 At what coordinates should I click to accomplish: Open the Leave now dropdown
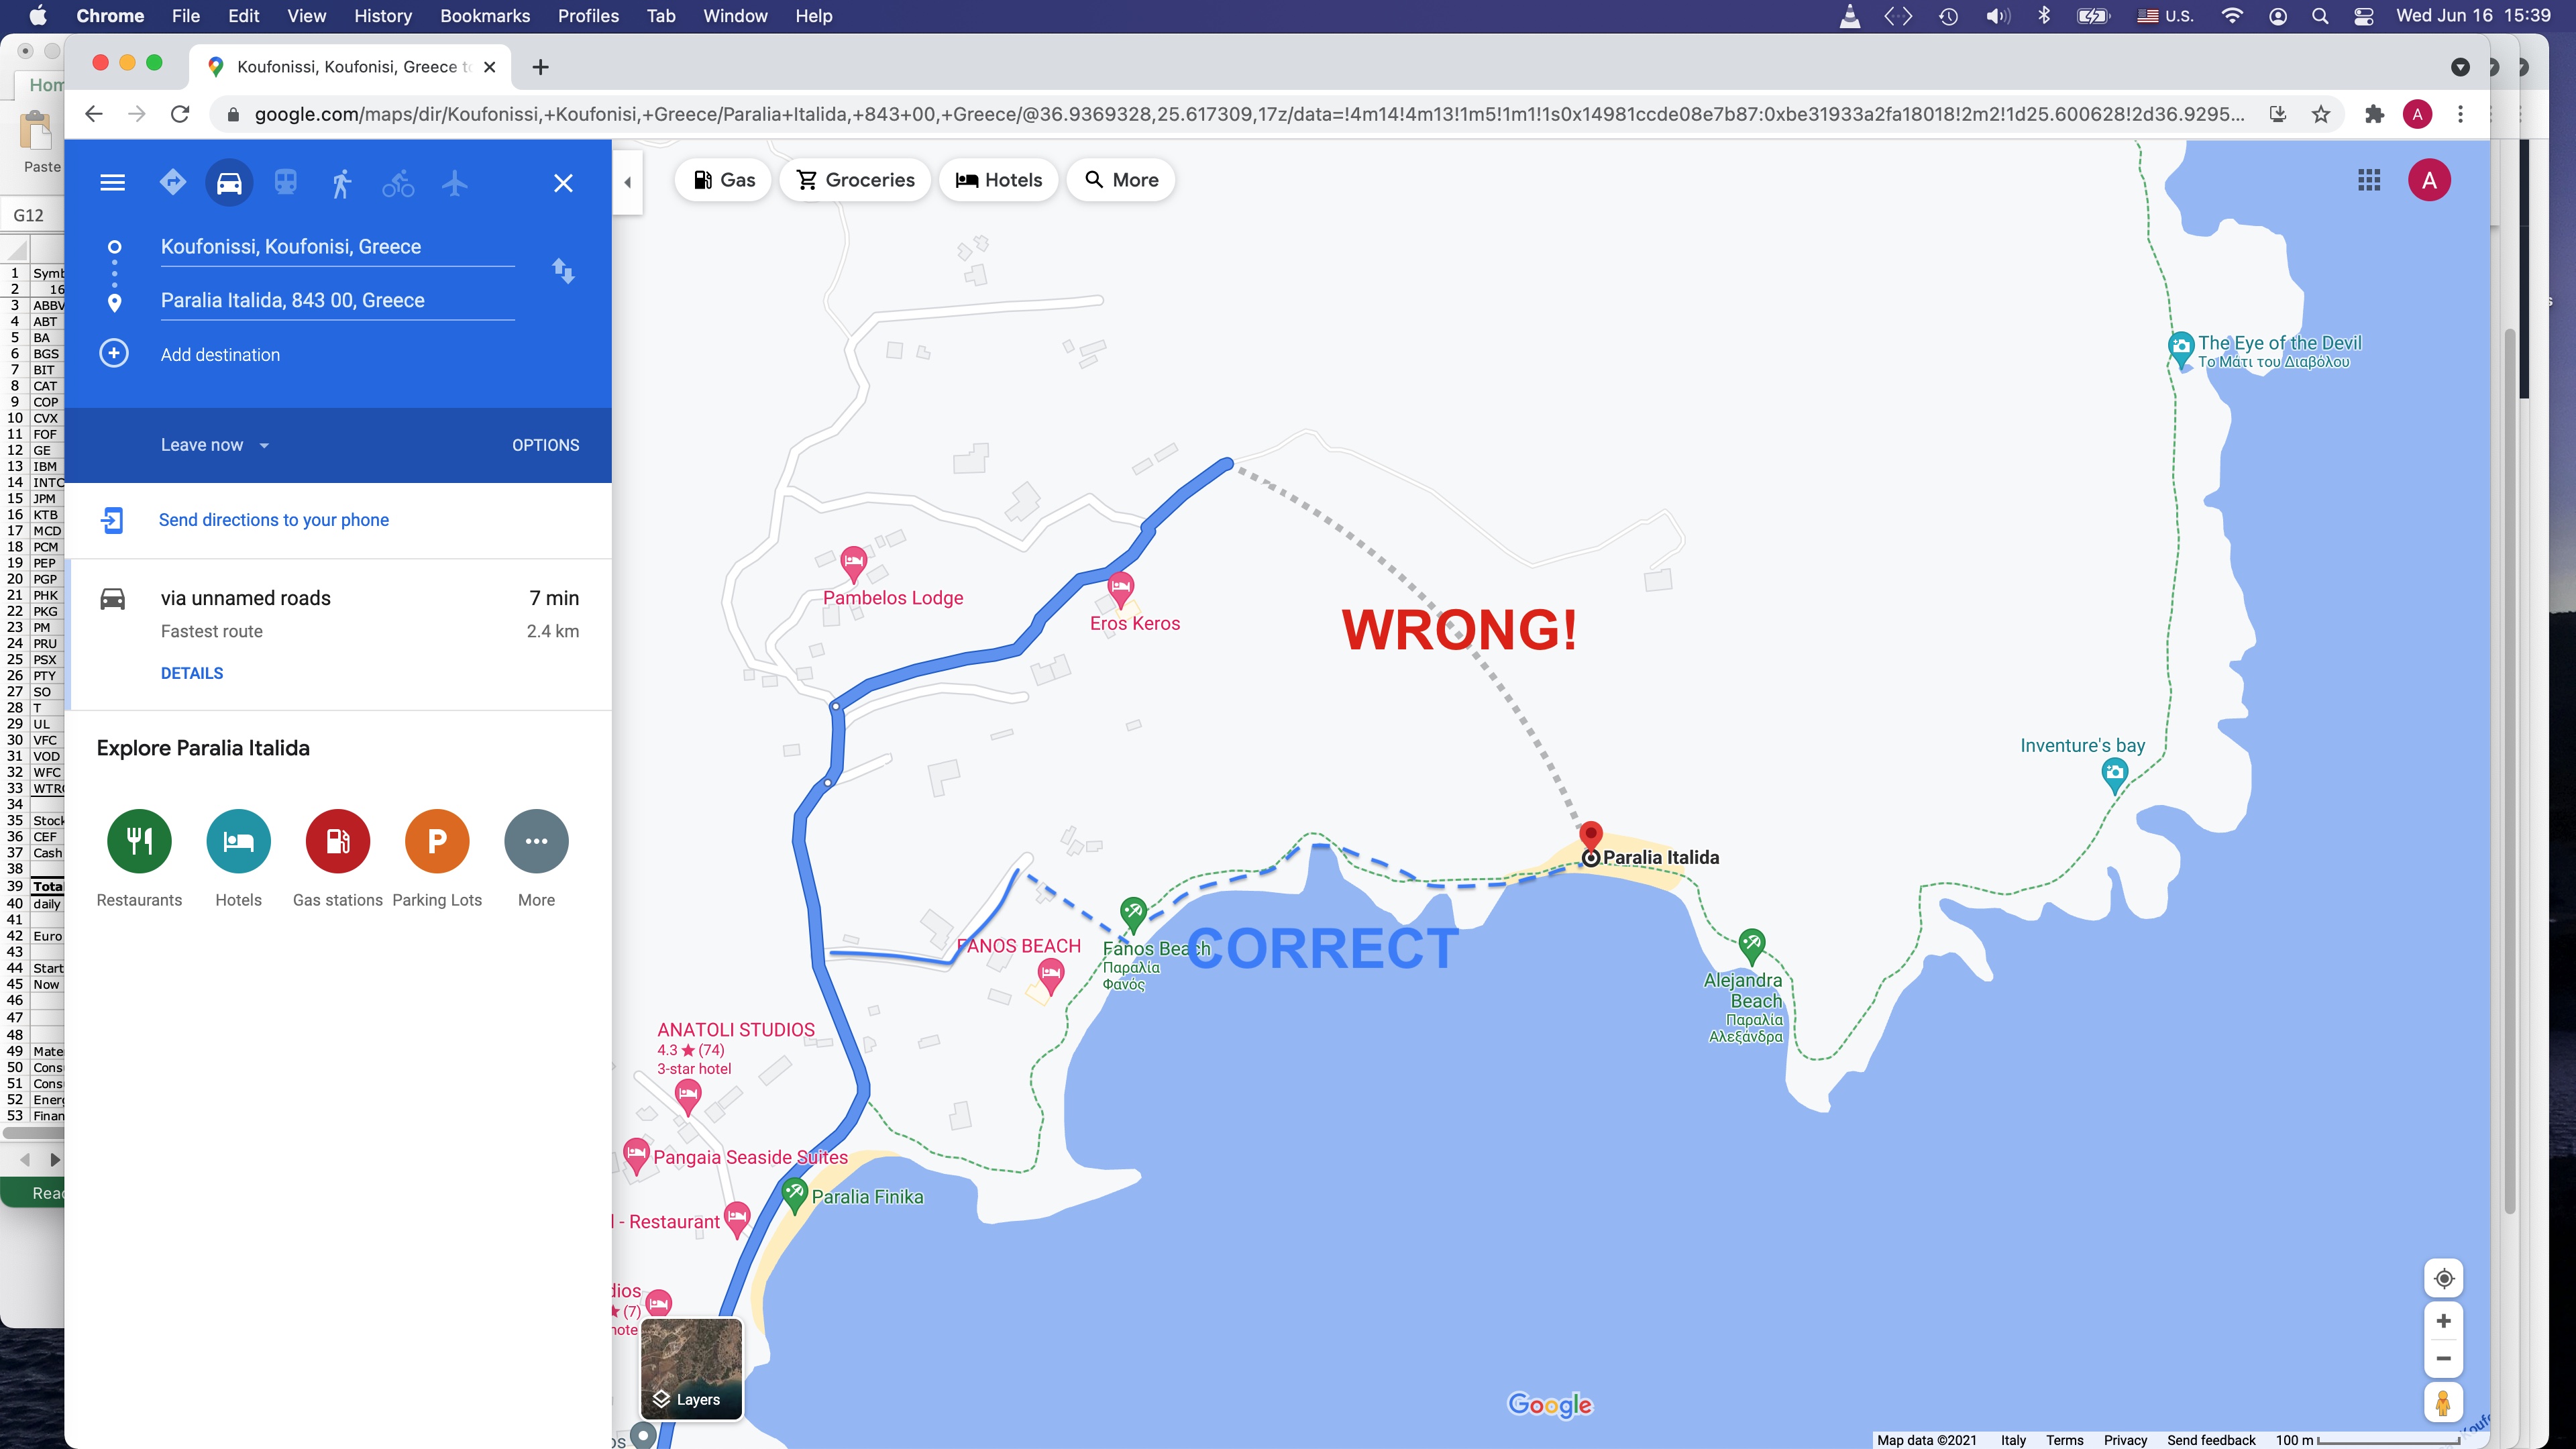point(215,445)
